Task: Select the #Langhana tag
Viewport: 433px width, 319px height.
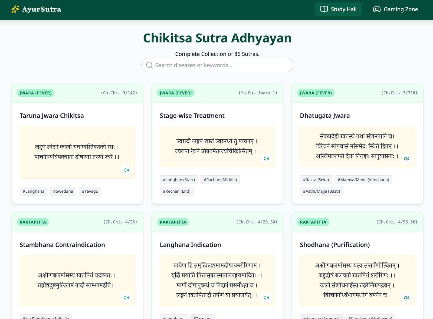Action: click(x=34, y=191)
